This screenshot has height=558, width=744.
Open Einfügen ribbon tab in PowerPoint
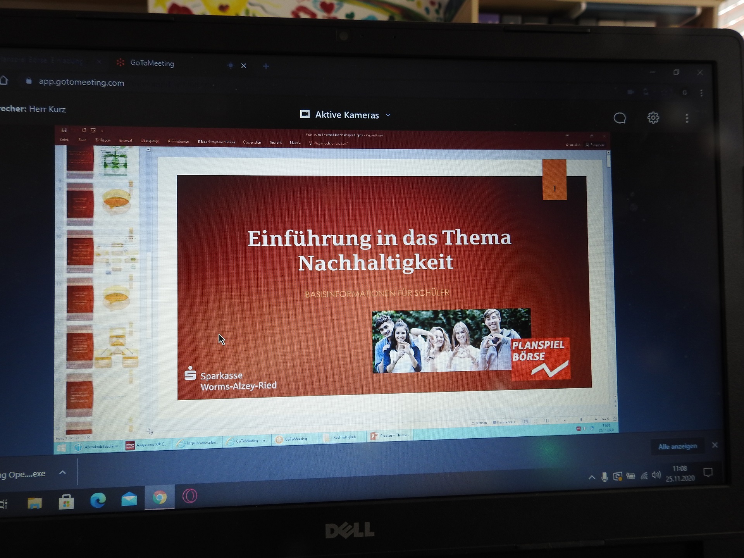point(103,140)
